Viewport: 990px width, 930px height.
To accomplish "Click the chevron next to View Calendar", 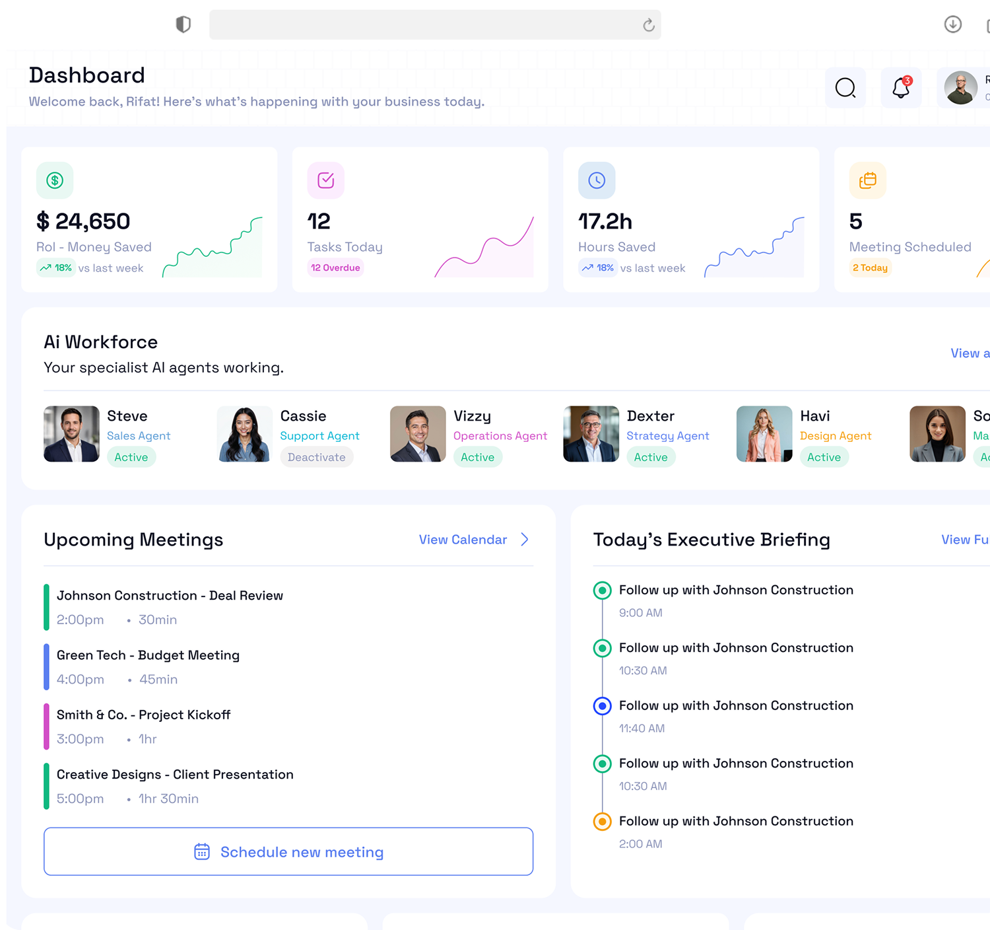I will coord(525,540).
